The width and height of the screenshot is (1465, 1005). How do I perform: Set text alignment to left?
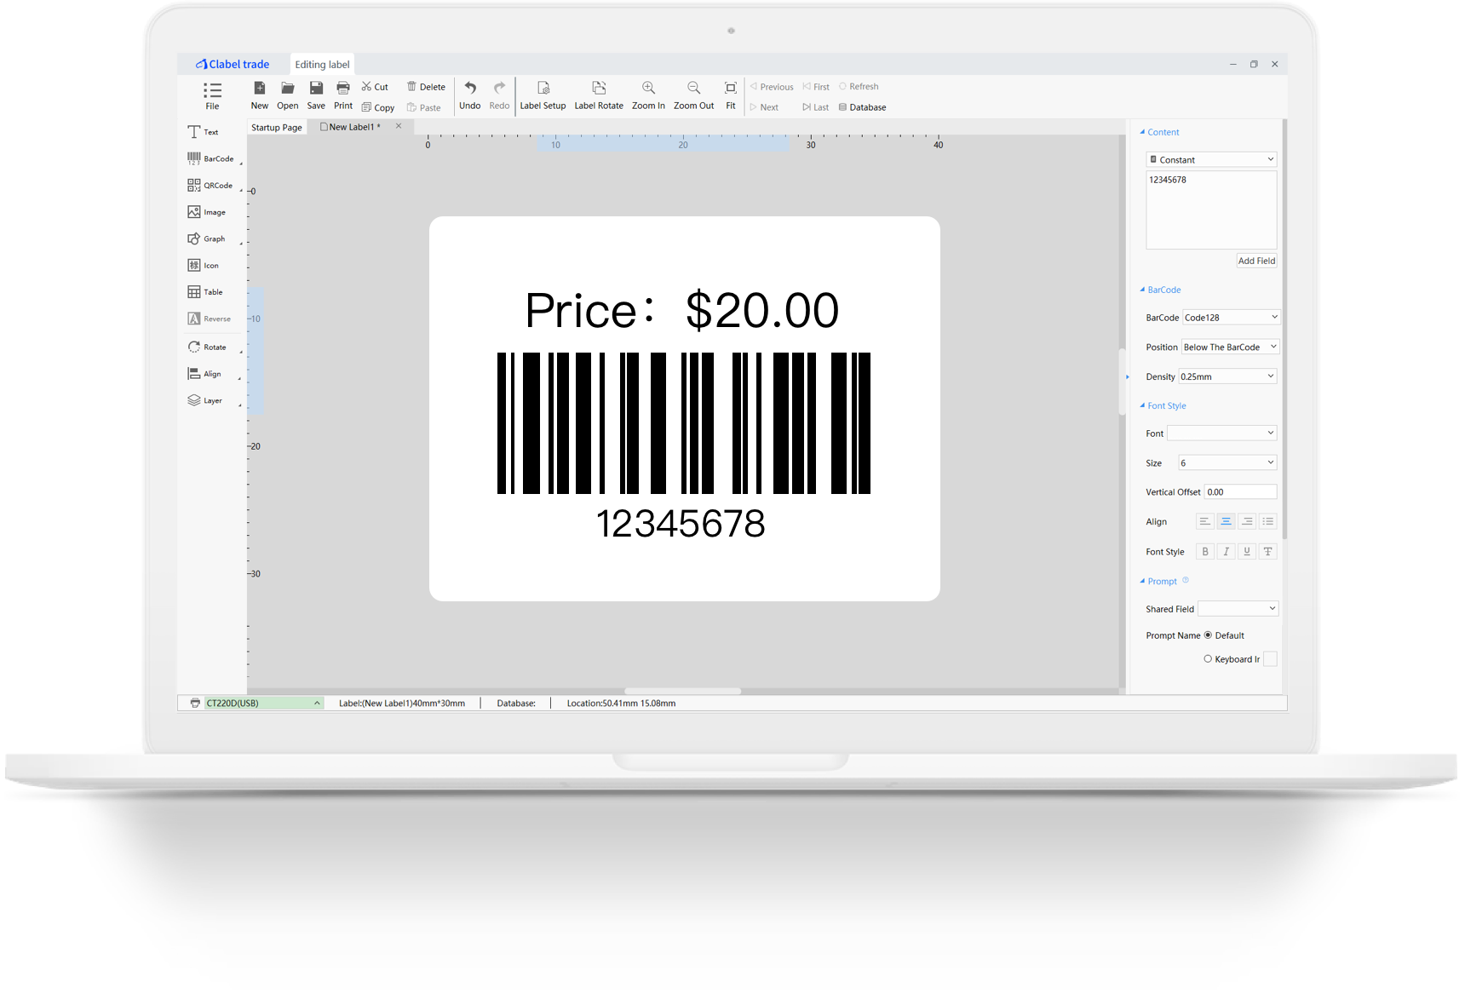(x=1204, y=521)
